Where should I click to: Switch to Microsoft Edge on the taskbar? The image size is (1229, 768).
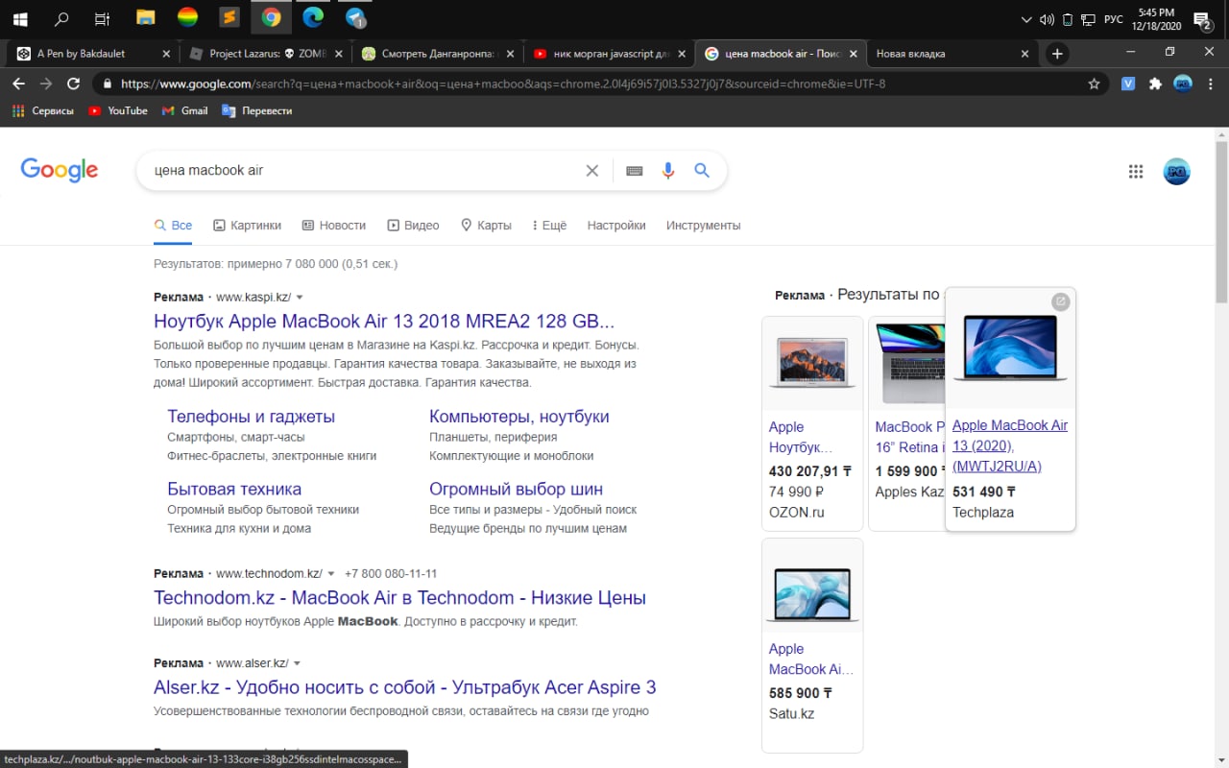click(x=313, y=17)
